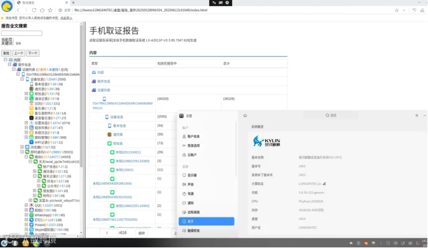This screenshot has height=248, width=428.
Task: Click the 日历 calendar icon in the tree
Action: coord(31,104)
